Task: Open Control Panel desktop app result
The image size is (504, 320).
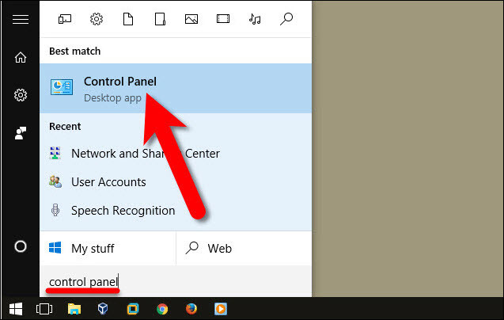Action: (x=176, y=88)
